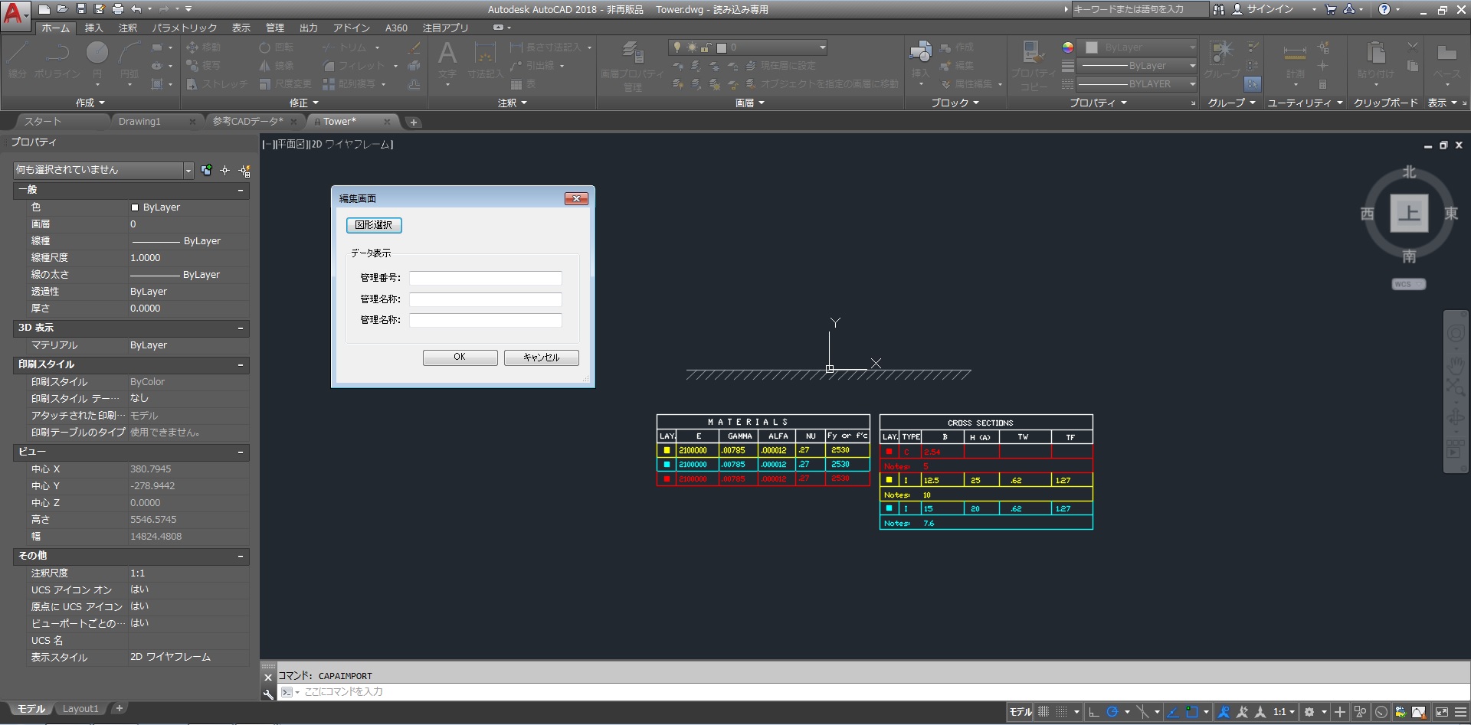
Task: Open the パラメトリック ribbon tab
Action: pyautogui.click(x=184, y=28)
